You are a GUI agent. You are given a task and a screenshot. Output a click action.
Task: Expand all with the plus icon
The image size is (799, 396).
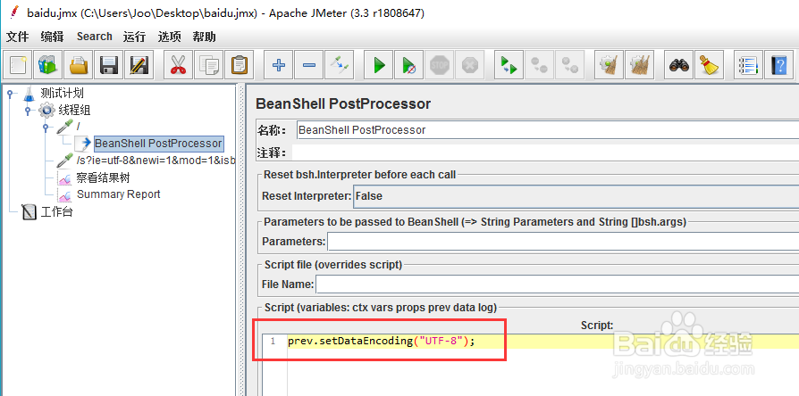(x=278, y=65)
